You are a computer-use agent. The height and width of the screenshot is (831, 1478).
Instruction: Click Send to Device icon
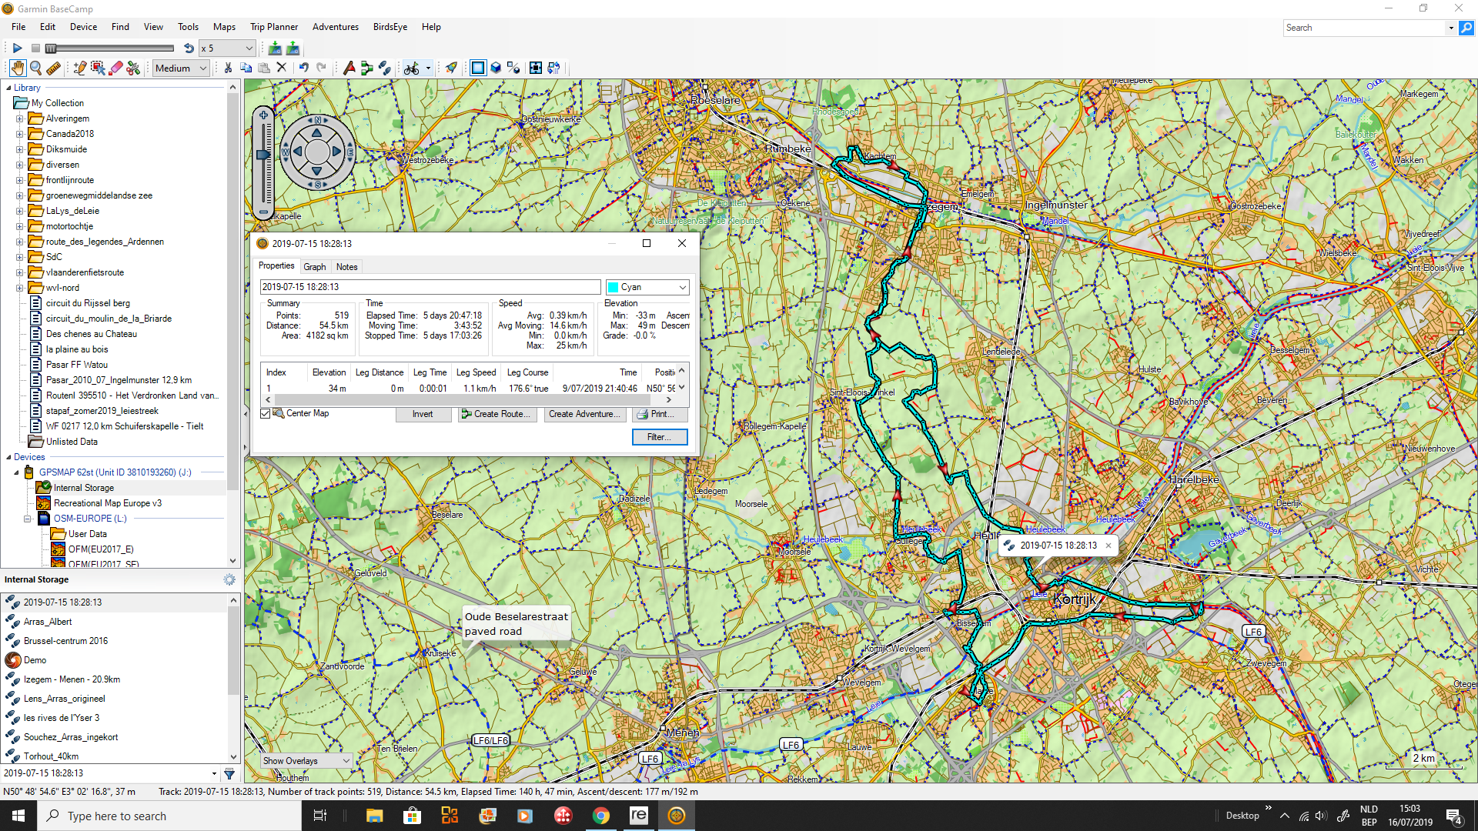(275, 48)
